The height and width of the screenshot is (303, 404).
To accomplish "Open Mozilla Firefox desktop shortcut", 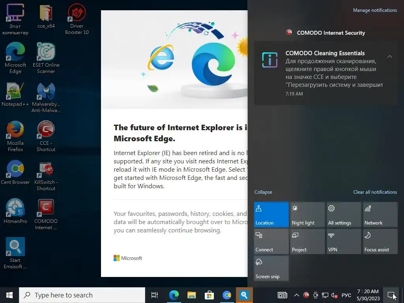I will click(15, 136).
